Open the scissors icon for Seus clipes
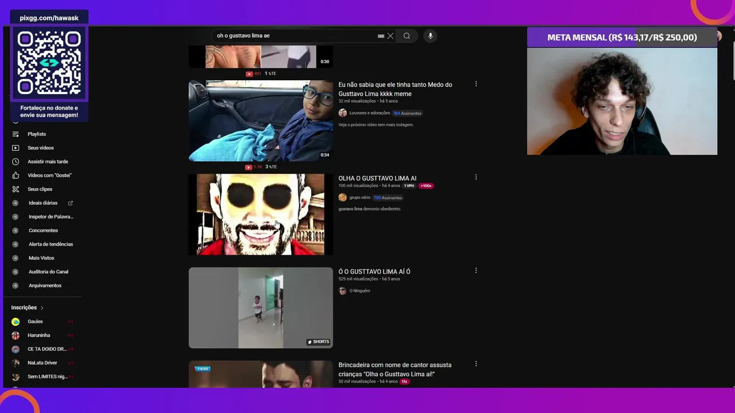The width and height of the screenshot is (735, 413). pyautogui.click(x=16, y=189)
